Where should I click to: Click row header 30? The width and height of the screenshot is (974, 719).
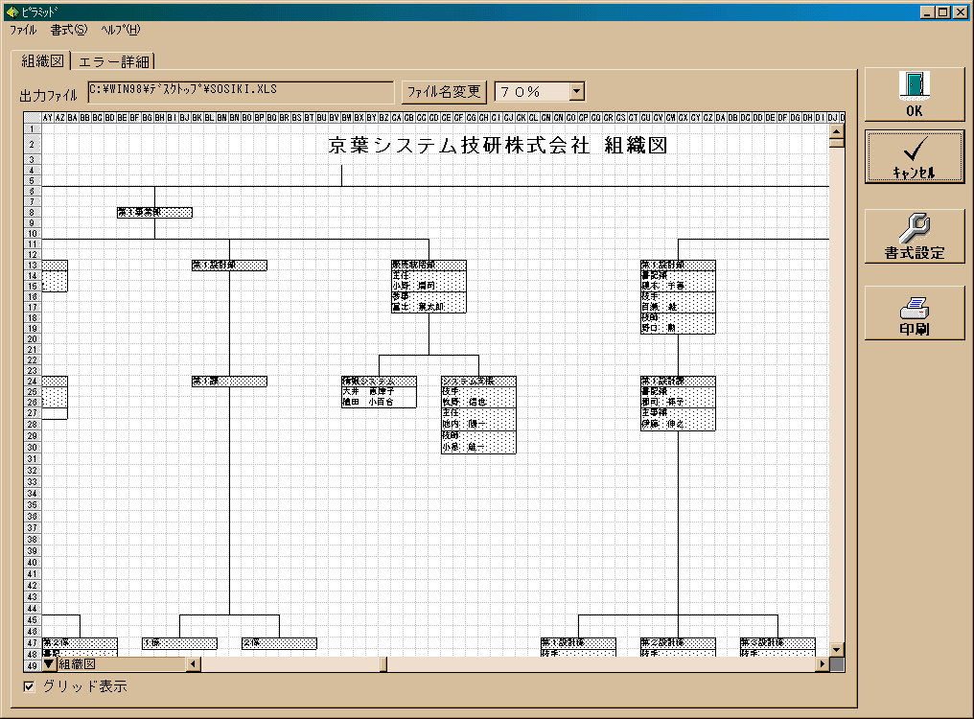(x=33, y=448)
